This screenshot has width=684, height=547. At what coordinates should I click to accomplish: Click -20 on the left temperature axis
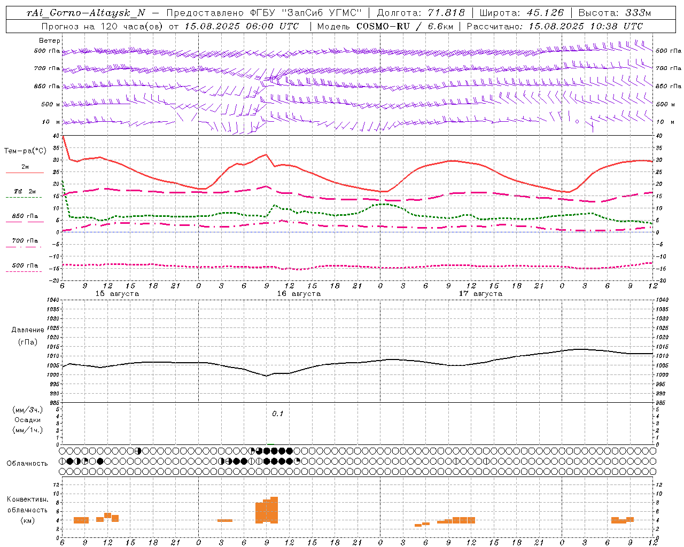coord(55,280)
